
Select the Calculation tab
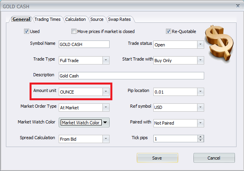click(x=75, y=19)
